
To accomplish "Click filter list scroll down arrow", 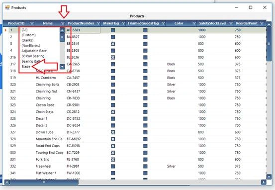I will (62, 67).
